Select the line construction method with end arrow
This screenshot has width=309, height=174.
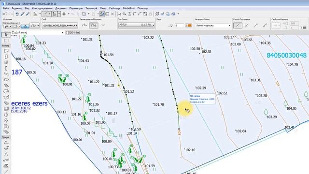point(256,25)
